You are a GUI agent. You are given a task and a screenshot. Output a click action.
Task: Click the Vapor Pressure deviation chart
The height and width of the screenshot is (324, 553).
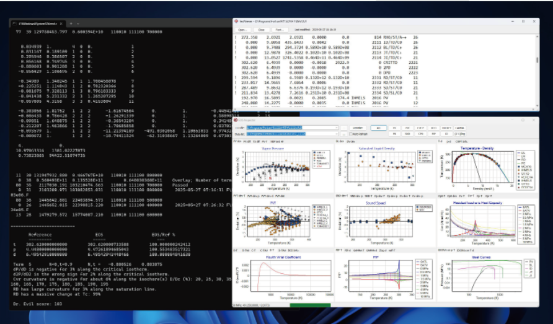click(x=276, y=167)
